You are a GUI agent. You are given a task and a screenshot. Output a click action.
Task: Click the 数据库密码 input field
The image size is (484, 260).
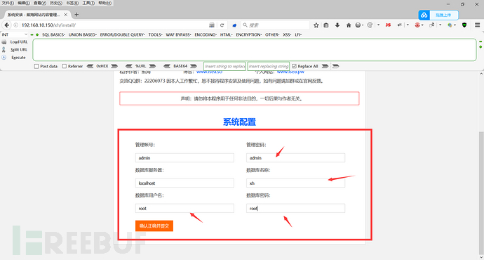point(295,209)
